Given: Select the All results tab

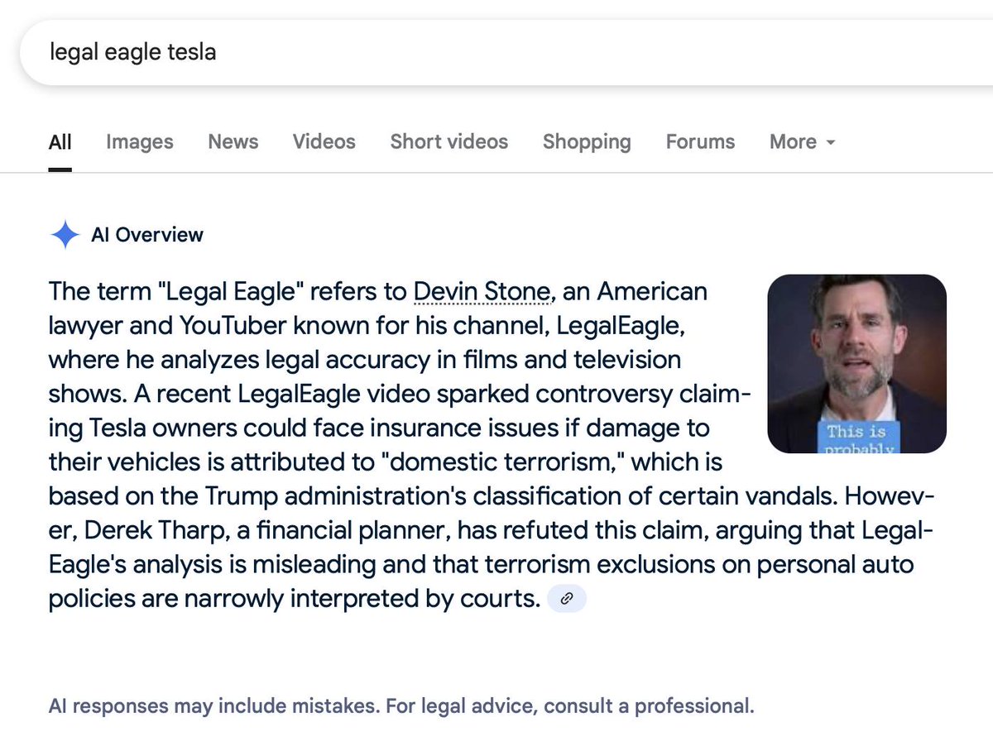Looking at the screenshot, I should (60, 142).
